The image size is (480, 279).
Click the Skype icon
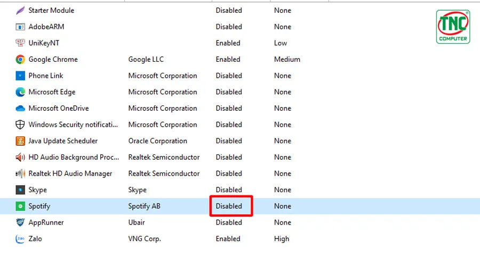click(20, 190)
